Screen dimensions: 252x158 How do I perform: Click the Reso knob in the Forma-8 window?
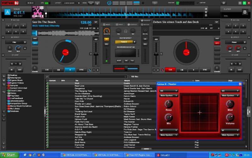pos(169,104)
